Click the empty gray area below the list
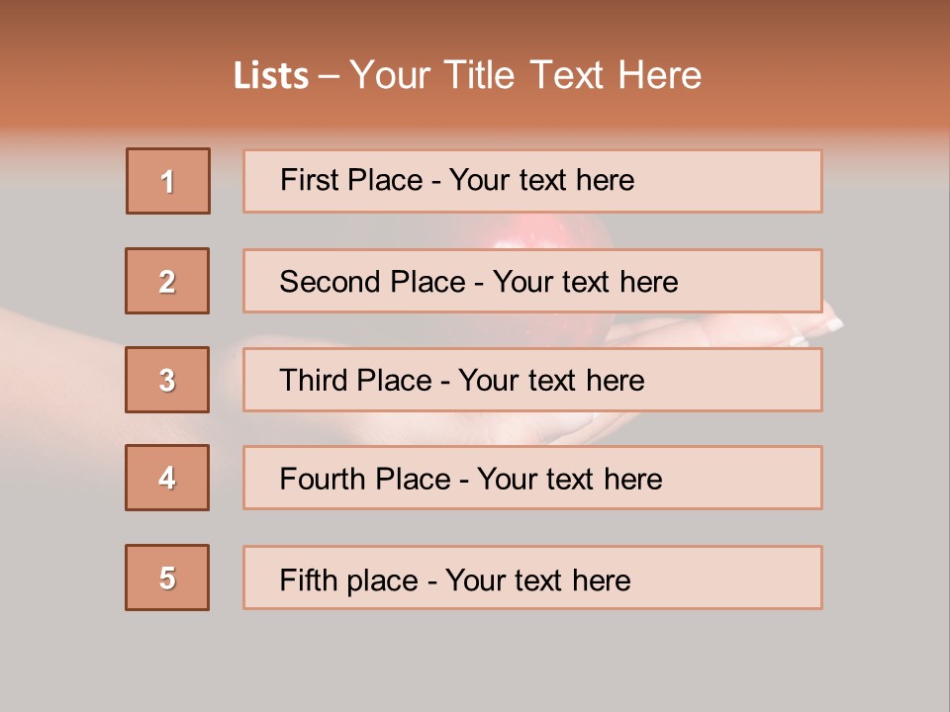Viewport: 950px width, 712px height. pos(475,663)
